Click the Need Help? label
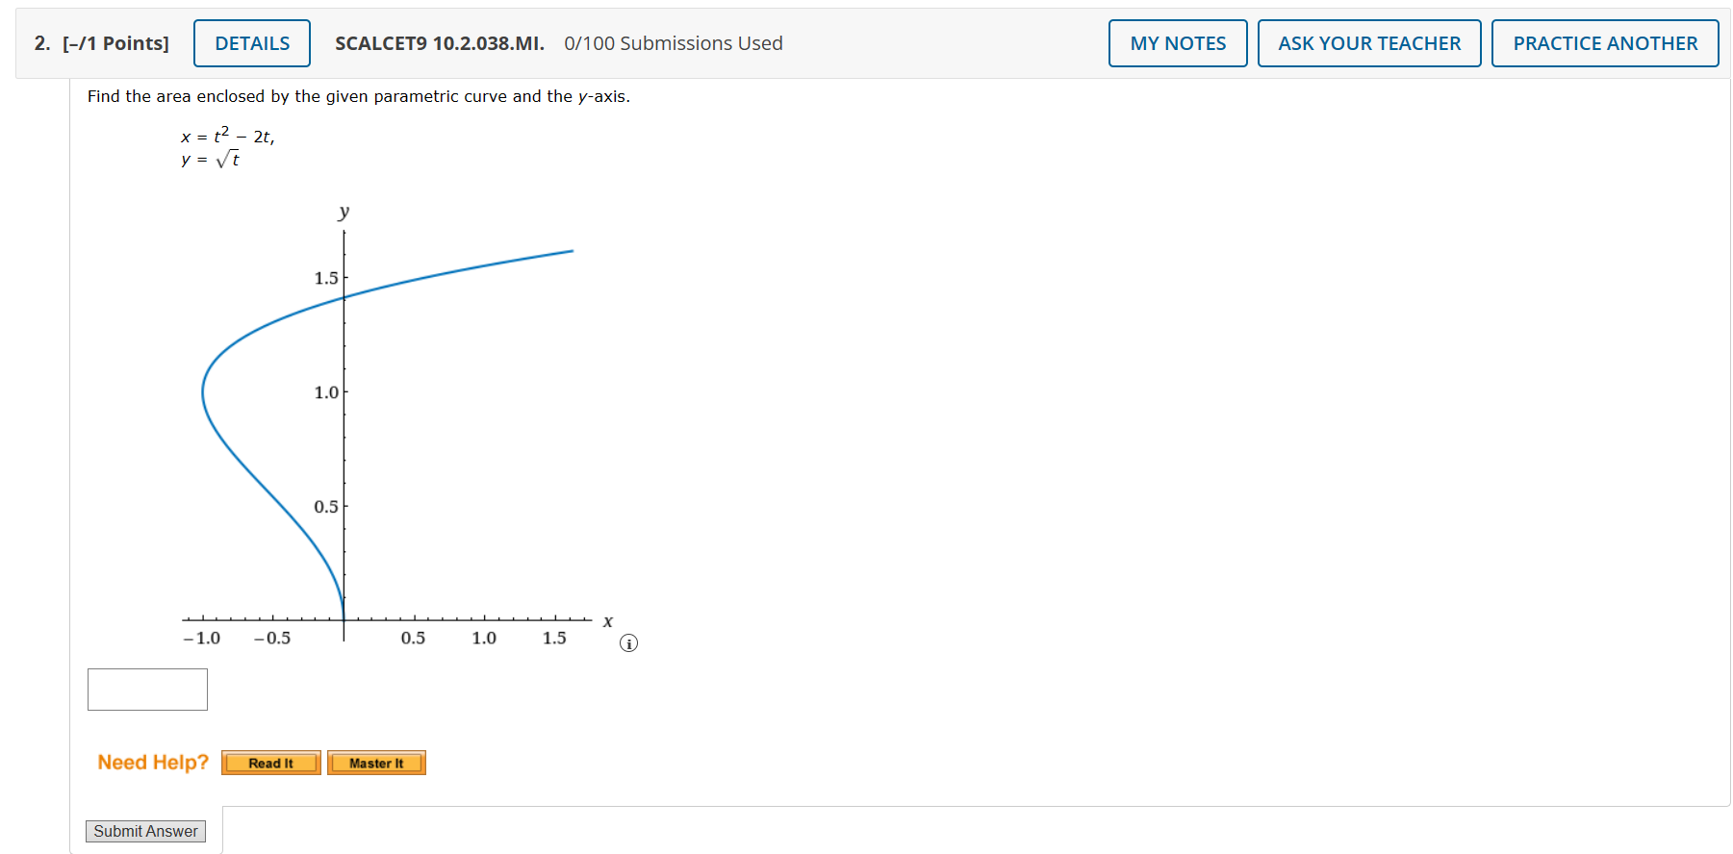 (151, 762)
